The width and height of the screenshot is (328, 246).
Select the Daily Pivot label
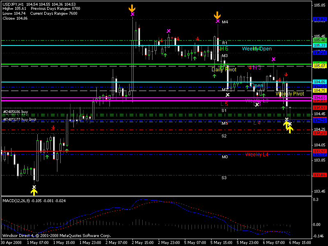224,70
